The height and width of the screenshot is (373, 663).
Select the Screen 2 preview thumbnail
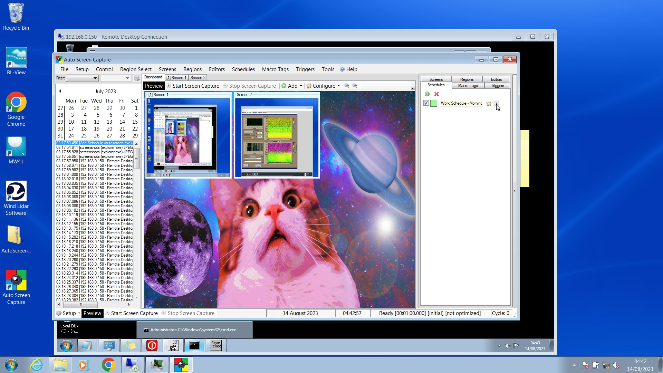277,138
